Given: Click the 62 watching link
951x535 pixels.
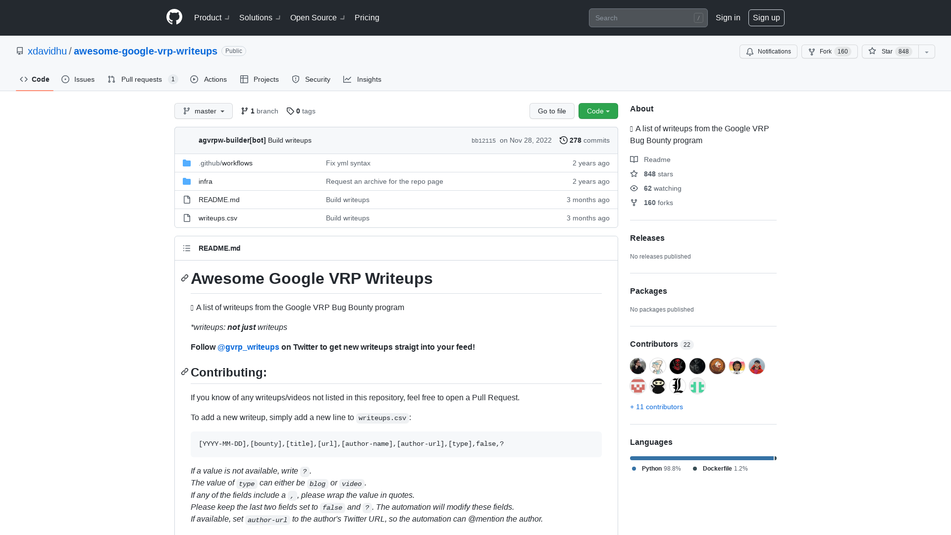Looking at the screenshot, I should 656,188.
